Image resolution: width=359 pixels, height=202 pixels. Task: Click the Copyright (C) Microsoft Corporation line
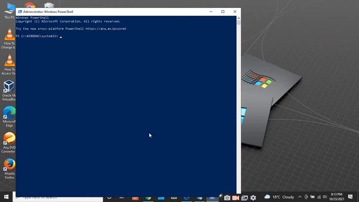[x=68, y=21]
